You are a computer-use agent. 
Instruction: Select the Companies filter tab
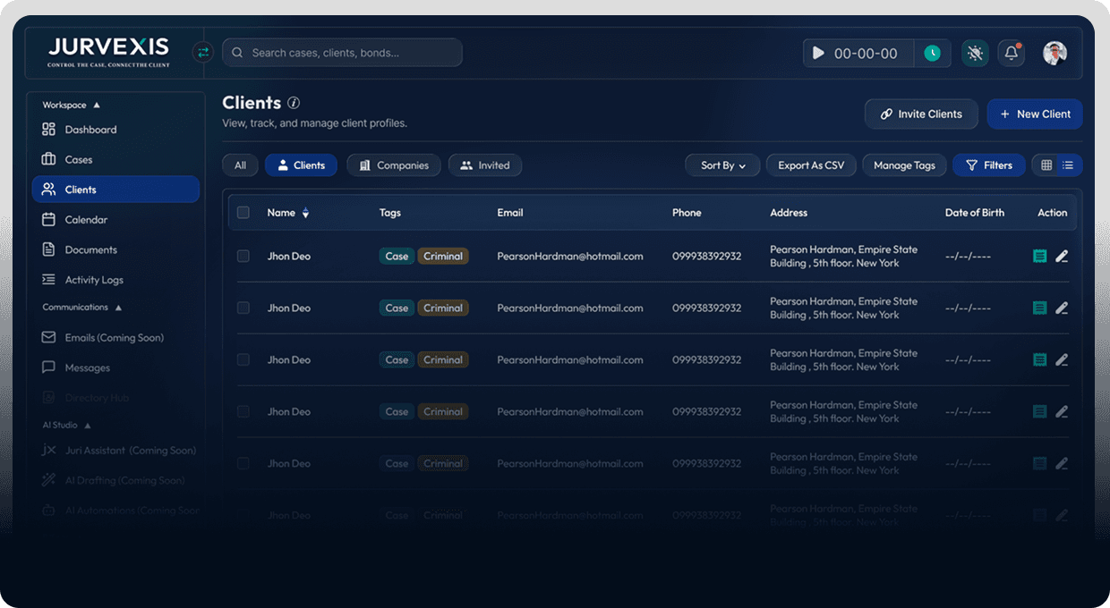click(x=394, y=165)
